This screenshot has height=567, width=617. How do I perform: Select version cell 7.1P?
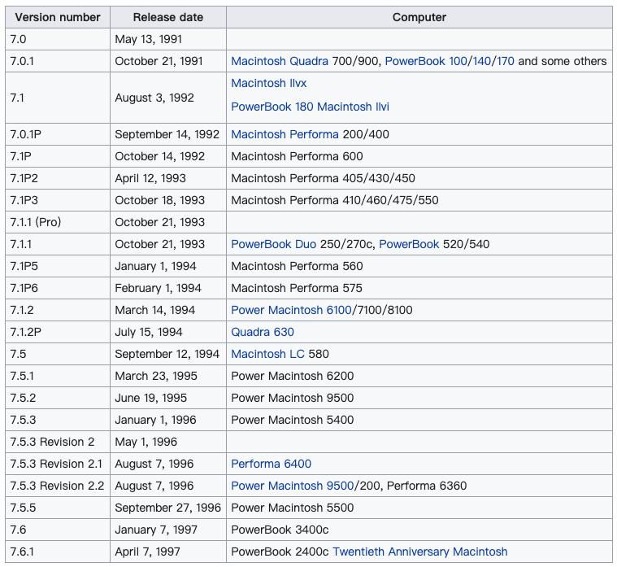pos(58,156)
